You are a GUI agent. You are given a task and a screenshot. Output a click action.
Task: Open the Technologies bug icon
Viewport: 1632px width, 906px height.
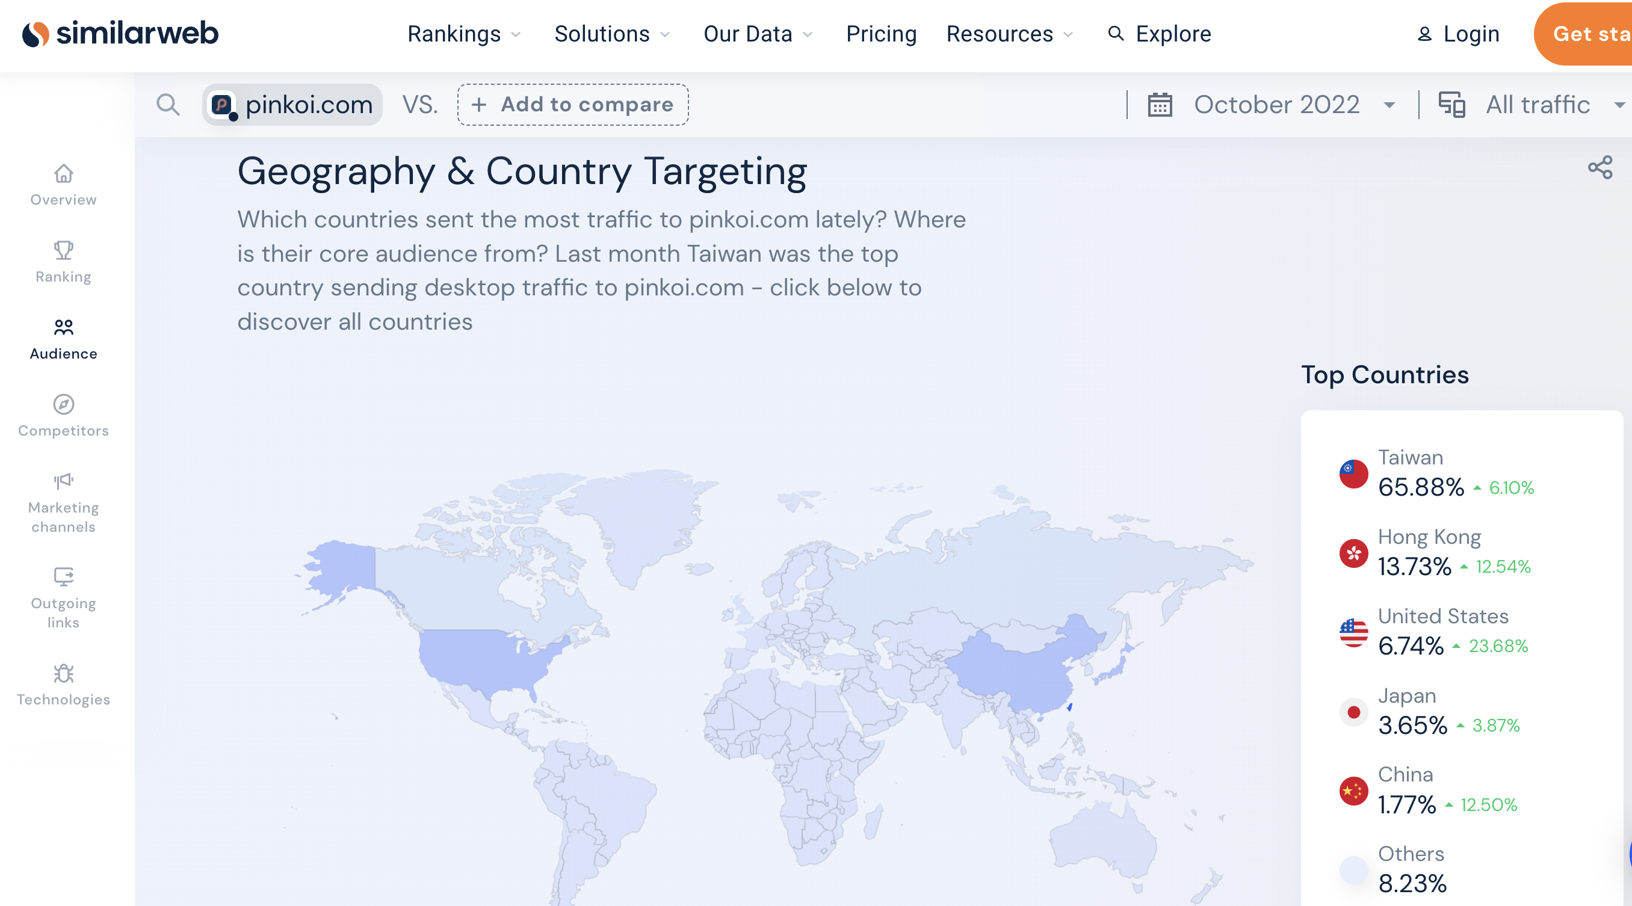pos(63,673)
